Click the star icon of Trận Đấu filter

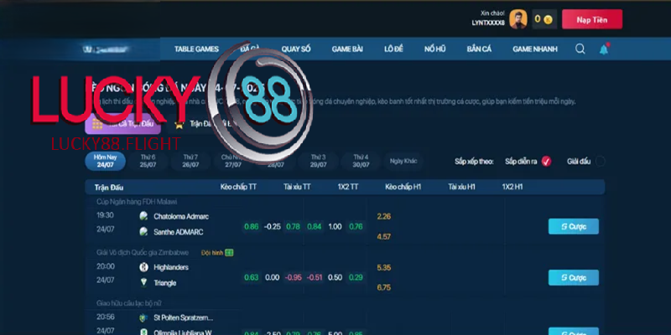[179, 124]
